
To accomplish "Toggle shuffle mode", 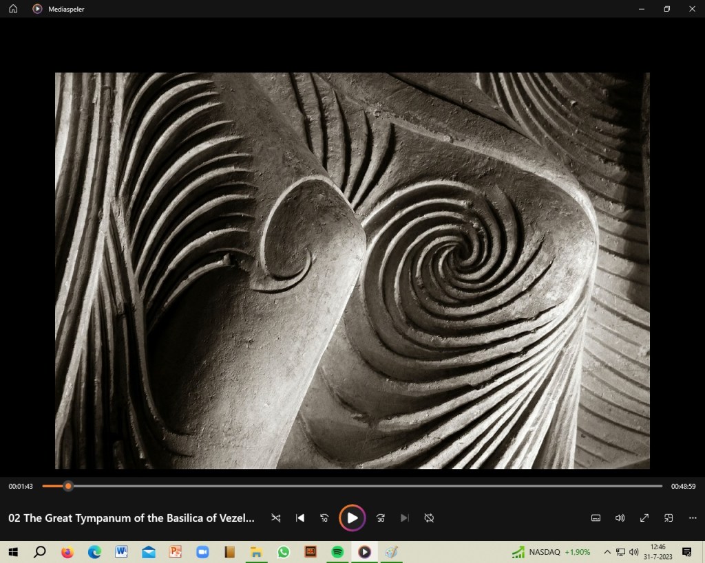I will point(276,518).
